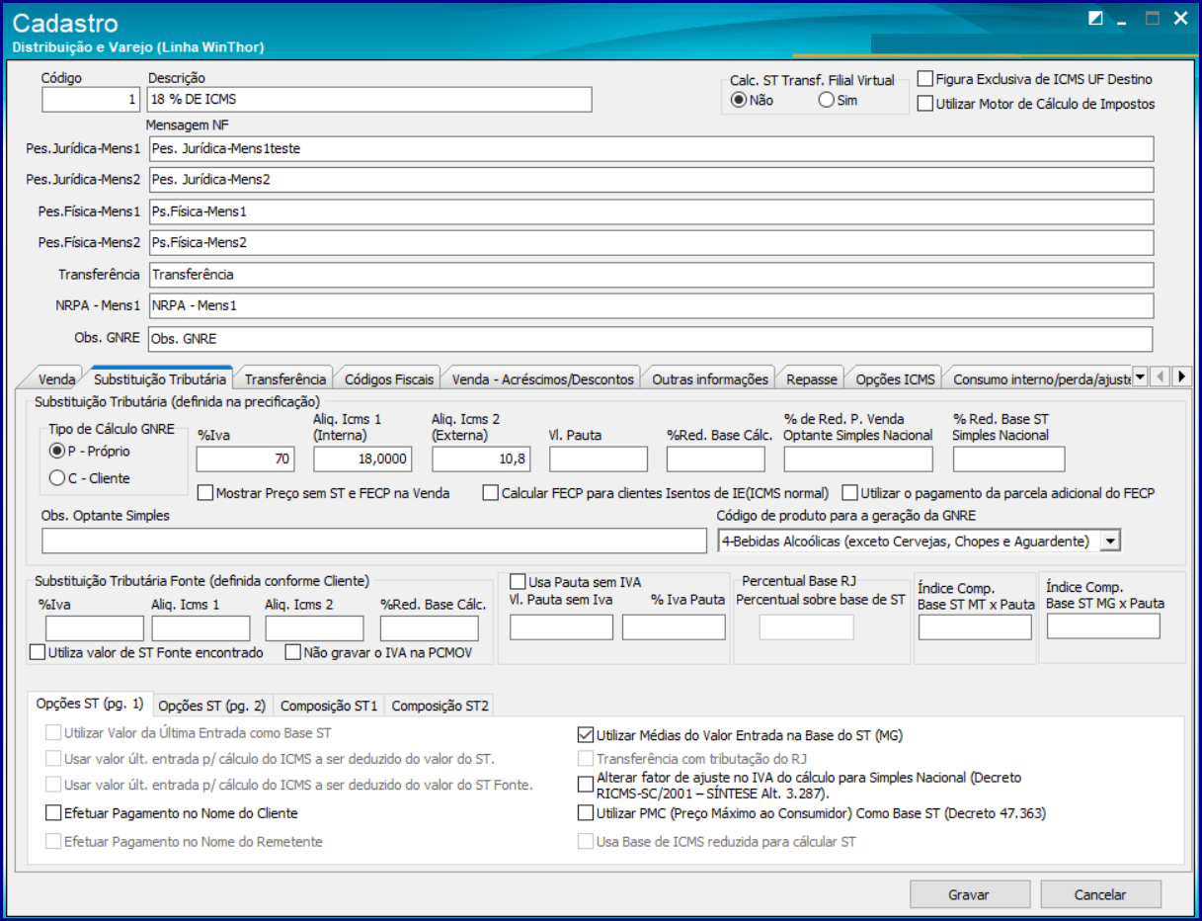Switch to Opções ST (pg. 2) sub-tab

click(x=212, y=706)
